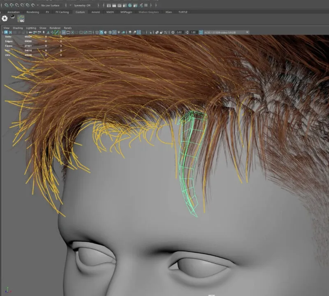This screenshot has width=329, height=296.
Task: Launch the GC shelf button
Action: click(21, 18)
